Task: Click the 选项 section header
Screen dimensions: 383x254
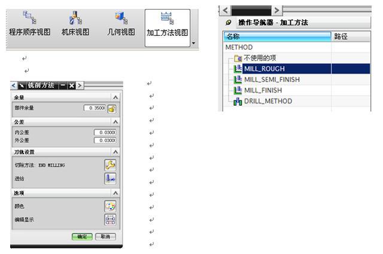Action: pyautogui.click(x=66, y=193)
